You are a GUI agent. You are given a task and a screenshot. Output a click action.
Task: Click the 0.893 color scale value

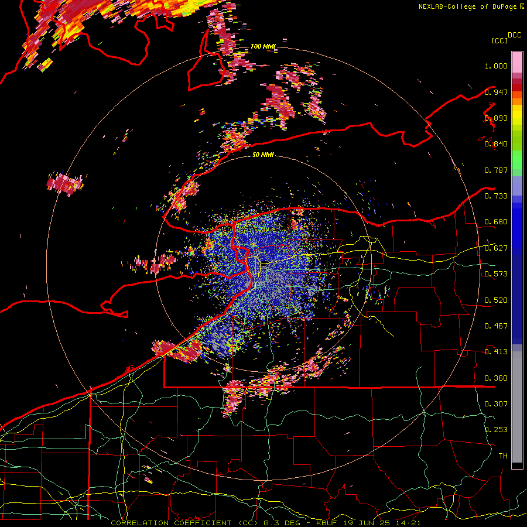point(496,118)
